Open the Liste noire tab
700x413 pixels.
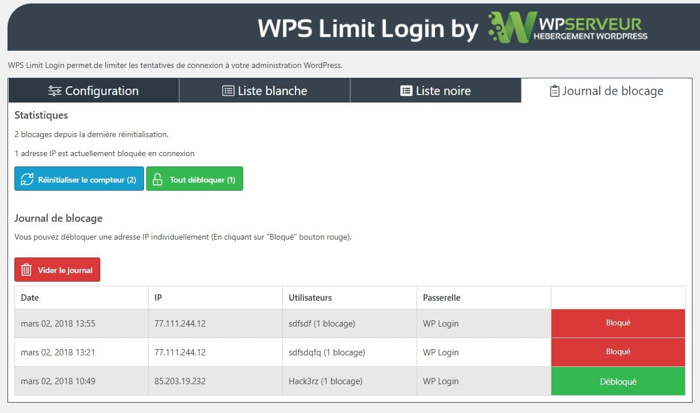436,90
